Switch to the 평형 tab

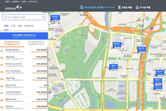pyautogui.click(x=20, y=26)
